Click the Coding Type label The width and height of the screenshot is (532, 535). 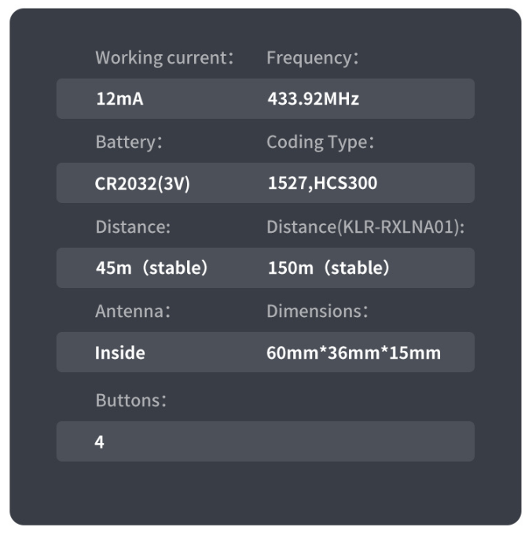(320, 142)
